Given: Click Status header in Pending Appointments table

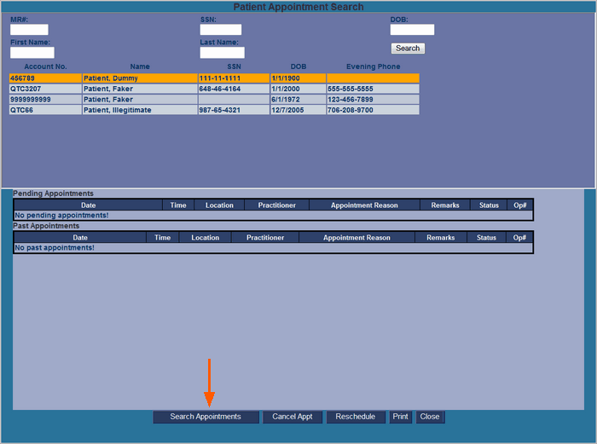Looking at the screenshot, I should click(489, 205).
